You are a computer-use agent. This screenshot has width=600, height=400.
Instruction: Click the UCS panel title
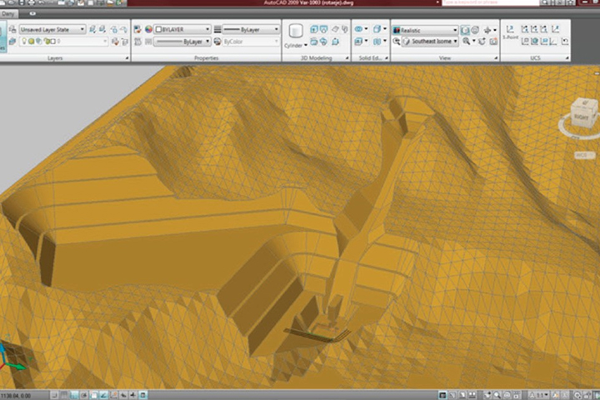click(534, 58)
